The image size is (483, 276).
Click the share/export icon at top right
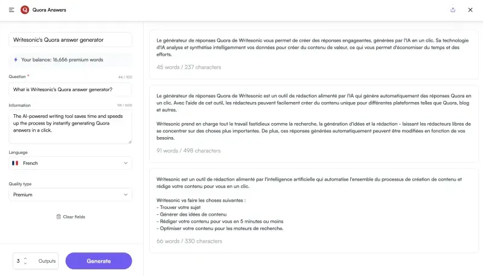coord(453,10)
